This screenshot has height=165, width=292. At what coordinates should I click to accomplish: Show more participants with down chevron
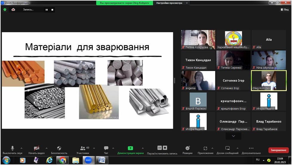pyautogui.click(x=233, y=136)
